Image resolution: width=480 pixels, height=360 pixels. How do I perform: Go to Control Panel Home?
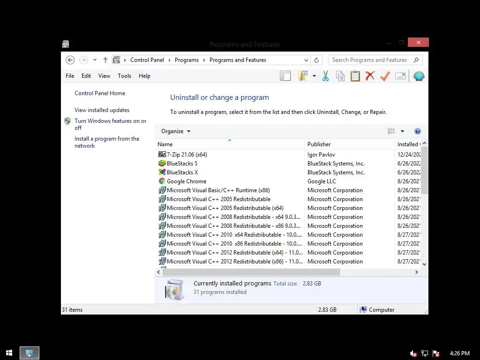(100, 93)
